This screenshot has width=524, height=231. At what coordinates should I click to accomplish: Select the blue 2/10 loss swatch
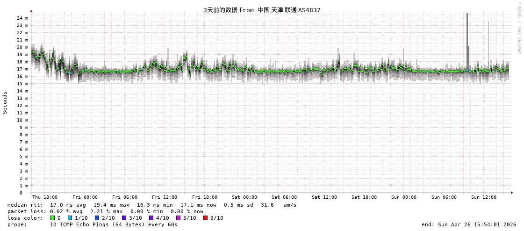(x=97, y=218)
